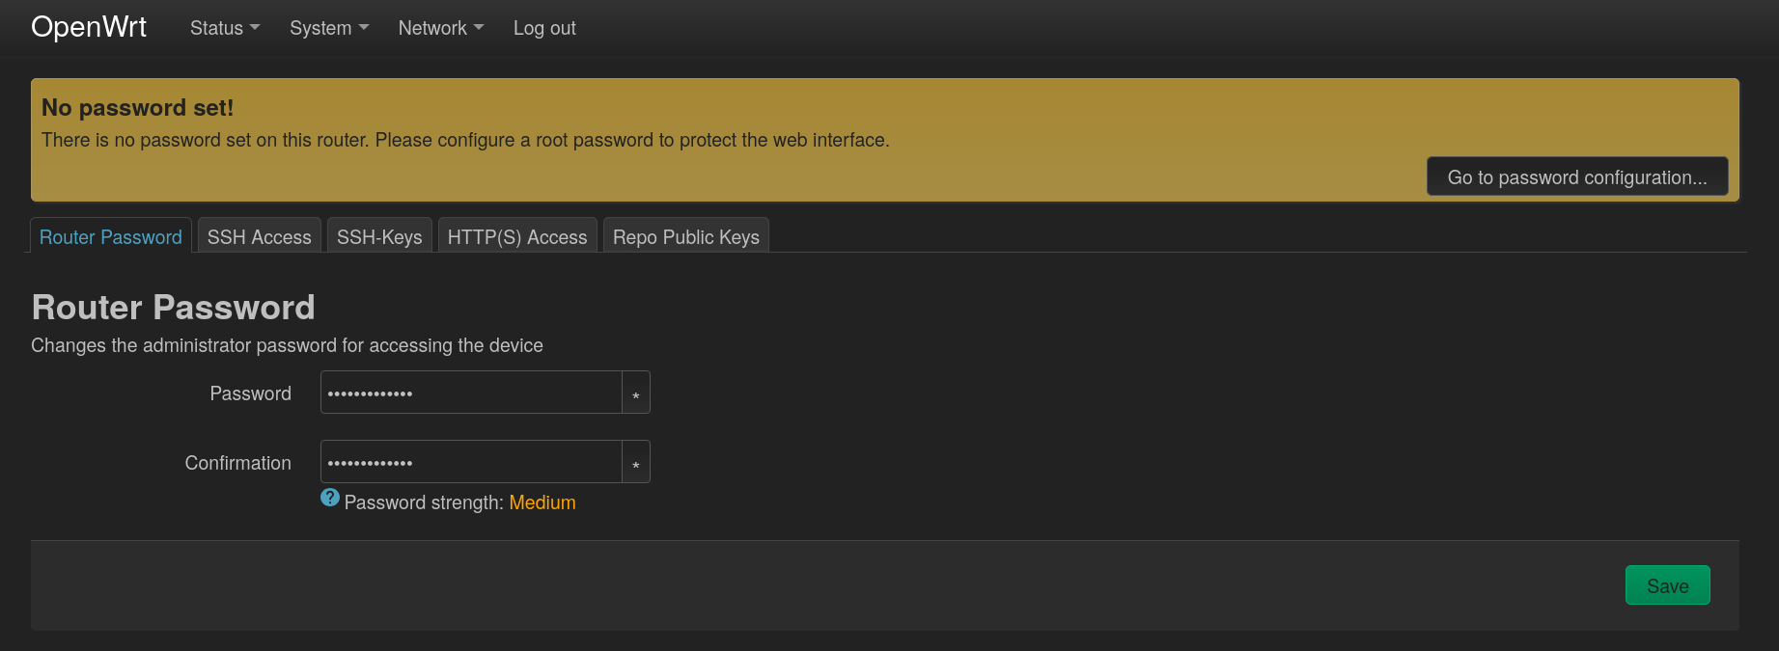1779x651 pixels.
Task: Click the blue question mark help icon
Action: point(330,498)
